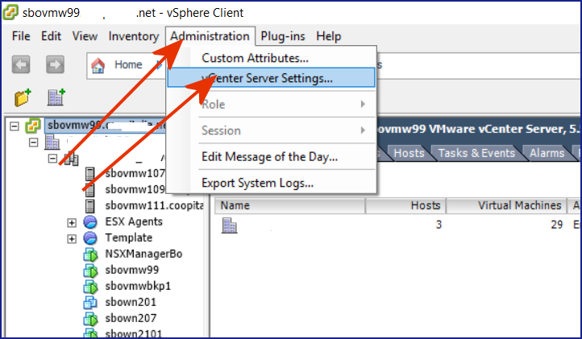Select sbovmw99 virtual machine in tree

click(x=131, y=270)
